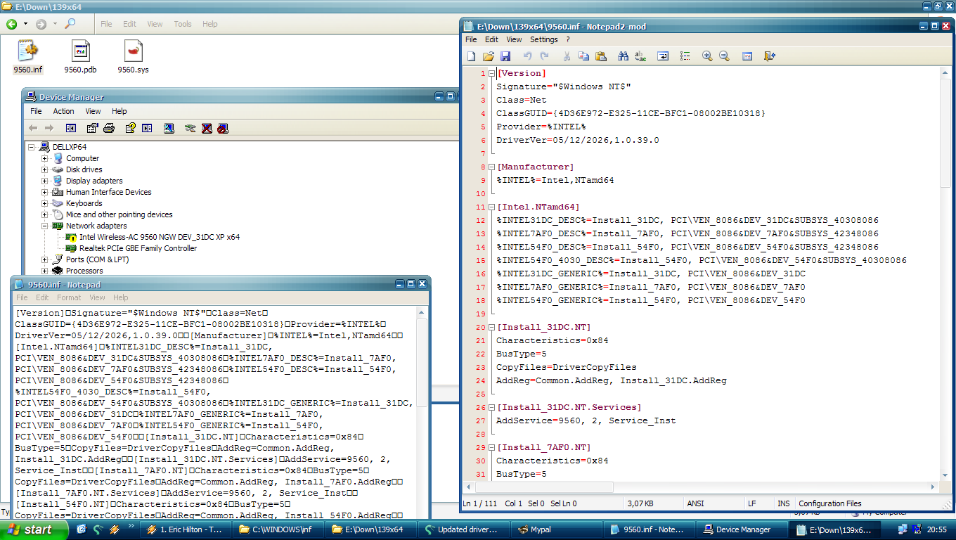
Task: Open the Tools menu in the Explorer window
Action: [x=183, y=24]
